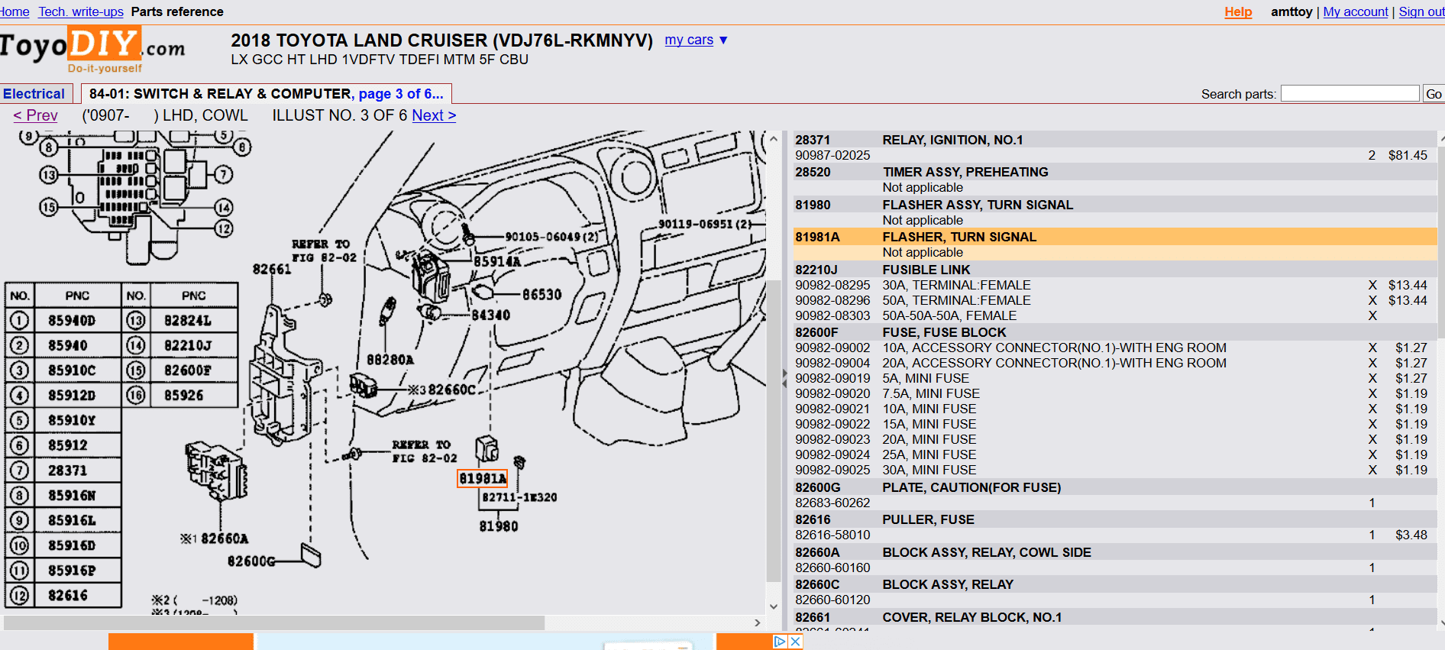
Task: Click part number 82683-60262
Action: [832, 503]
